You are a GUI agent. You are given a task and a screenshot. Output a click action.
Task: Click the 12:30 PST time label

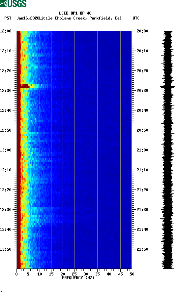click(6, 91)
